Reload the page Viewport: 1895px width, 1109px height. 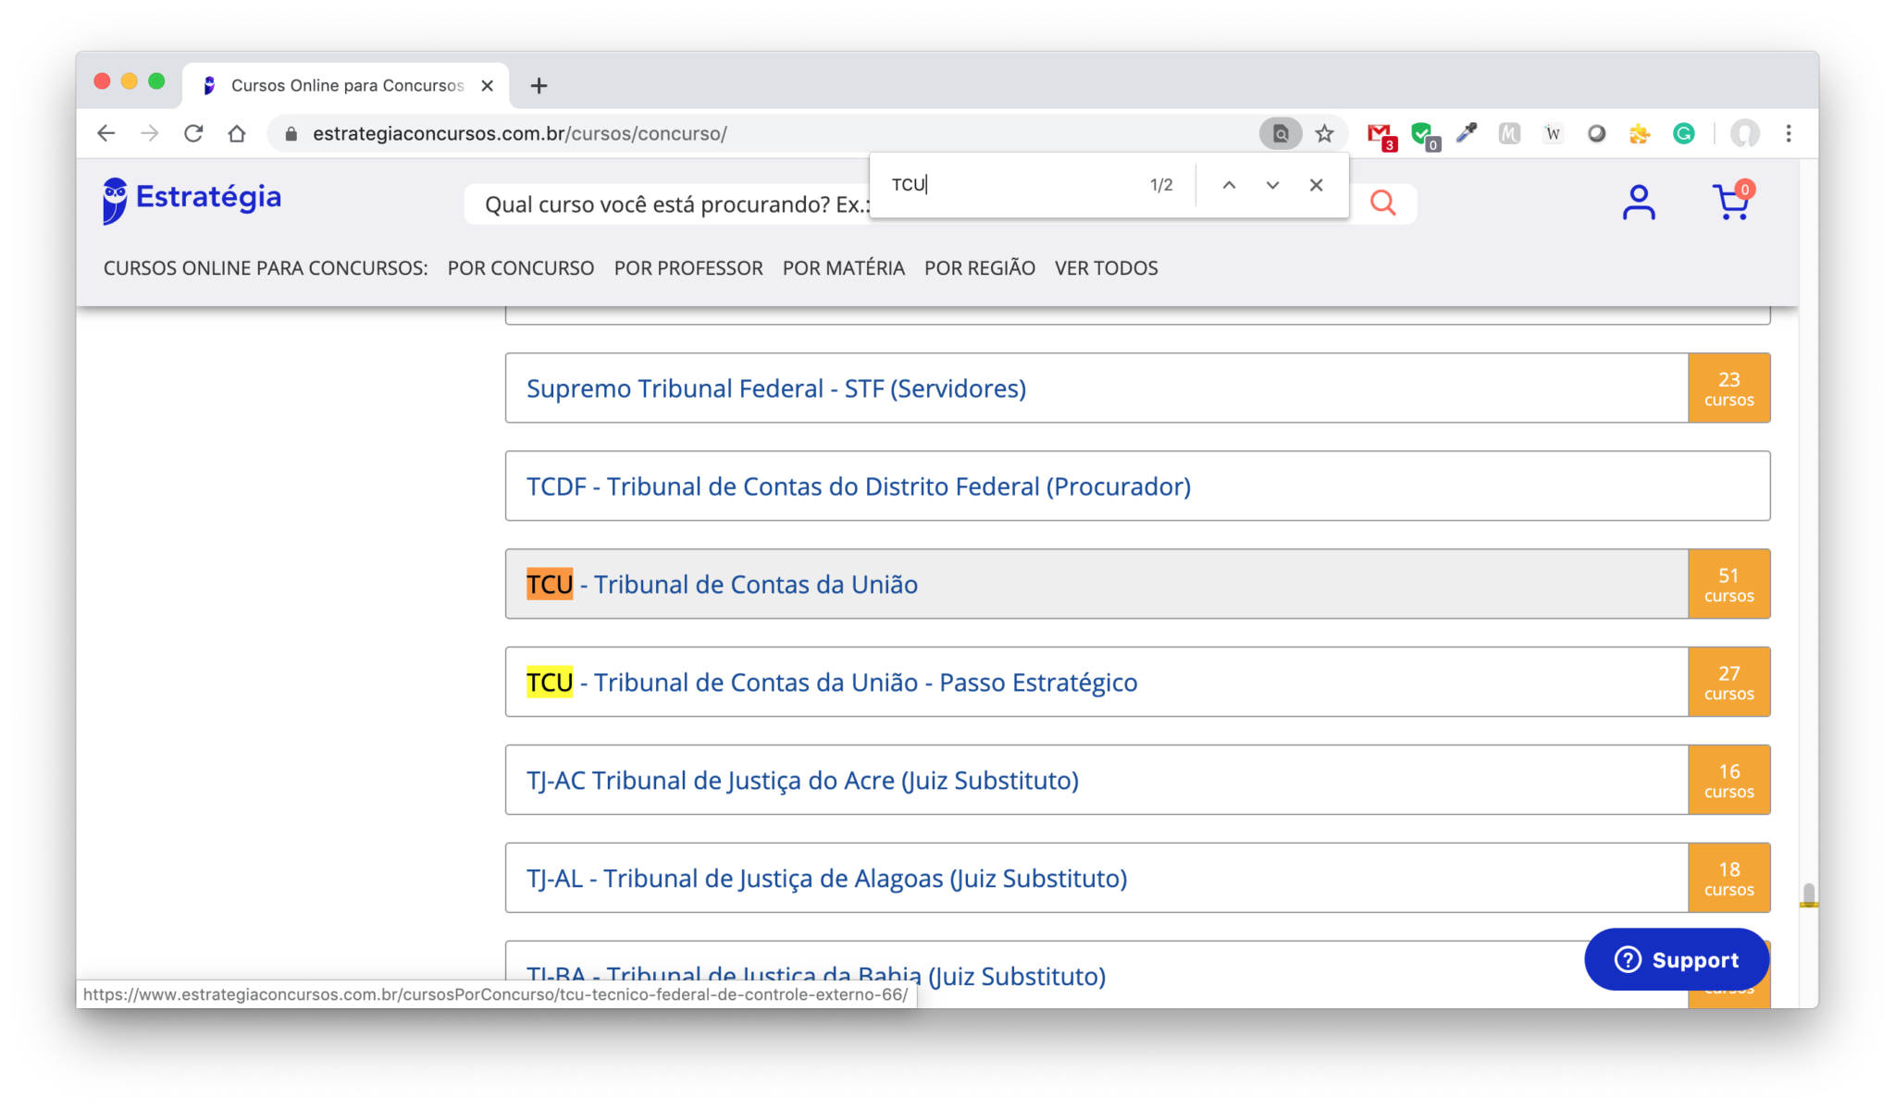pos(193,133)
